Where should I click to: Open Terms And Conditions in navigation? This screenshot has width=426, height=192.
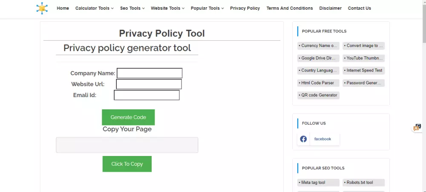click(x=290, y=8)
